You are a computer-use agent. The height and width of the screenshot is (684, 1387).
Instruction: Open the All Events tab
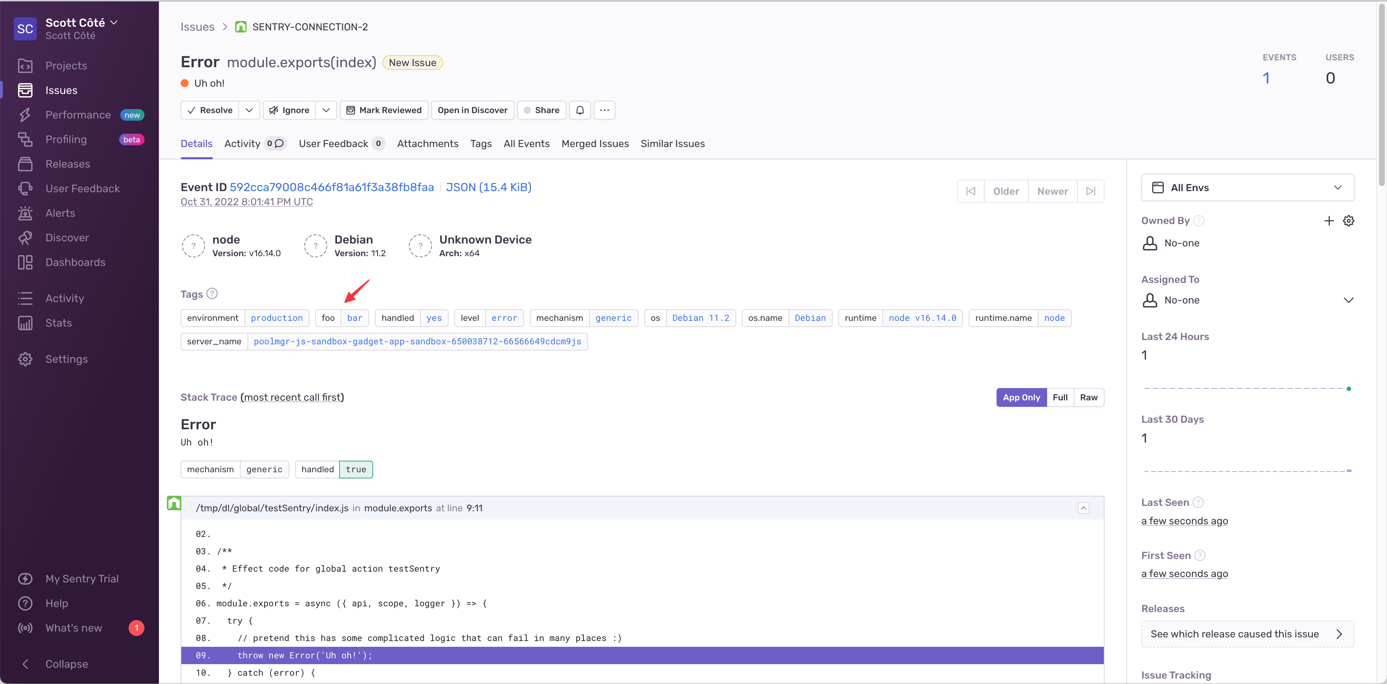pos(527,144)
